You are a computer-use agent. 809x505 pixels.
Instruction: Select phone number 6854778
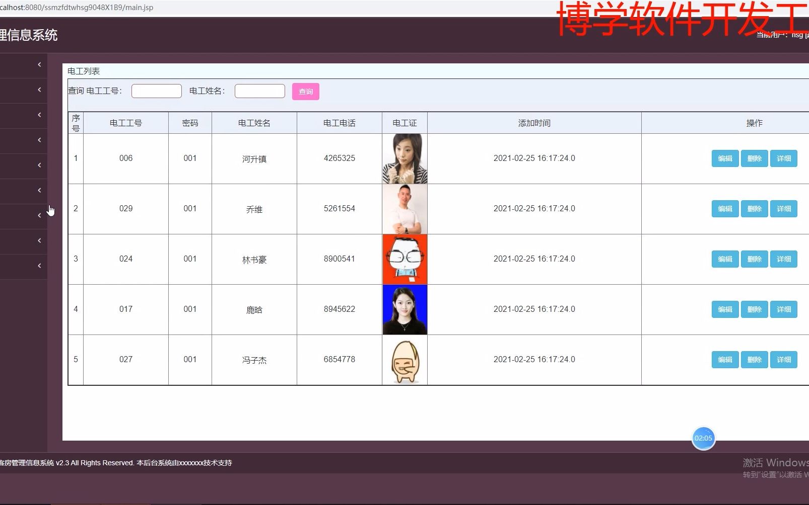[340, 359]
